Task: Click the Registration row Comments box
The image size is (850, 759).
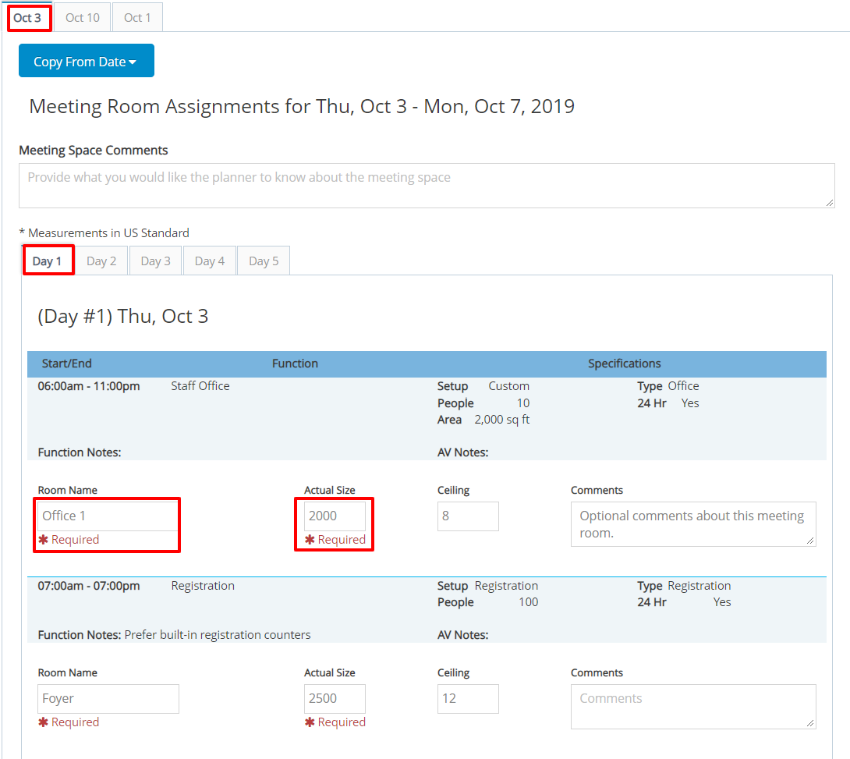Action: click(x=692, y=706)
